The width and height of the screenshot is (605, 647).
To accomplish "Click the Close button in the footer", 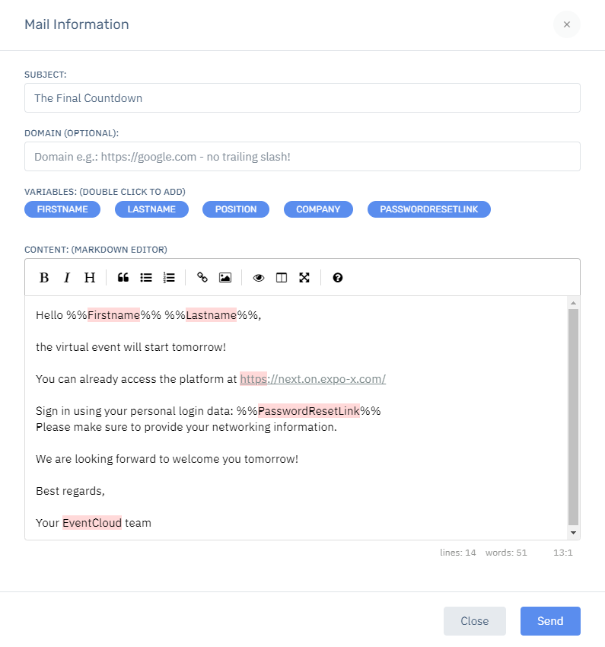I will (475, 621).
